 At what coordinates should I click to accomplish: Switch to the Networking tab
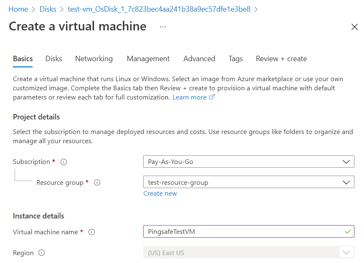pos(94,59)
